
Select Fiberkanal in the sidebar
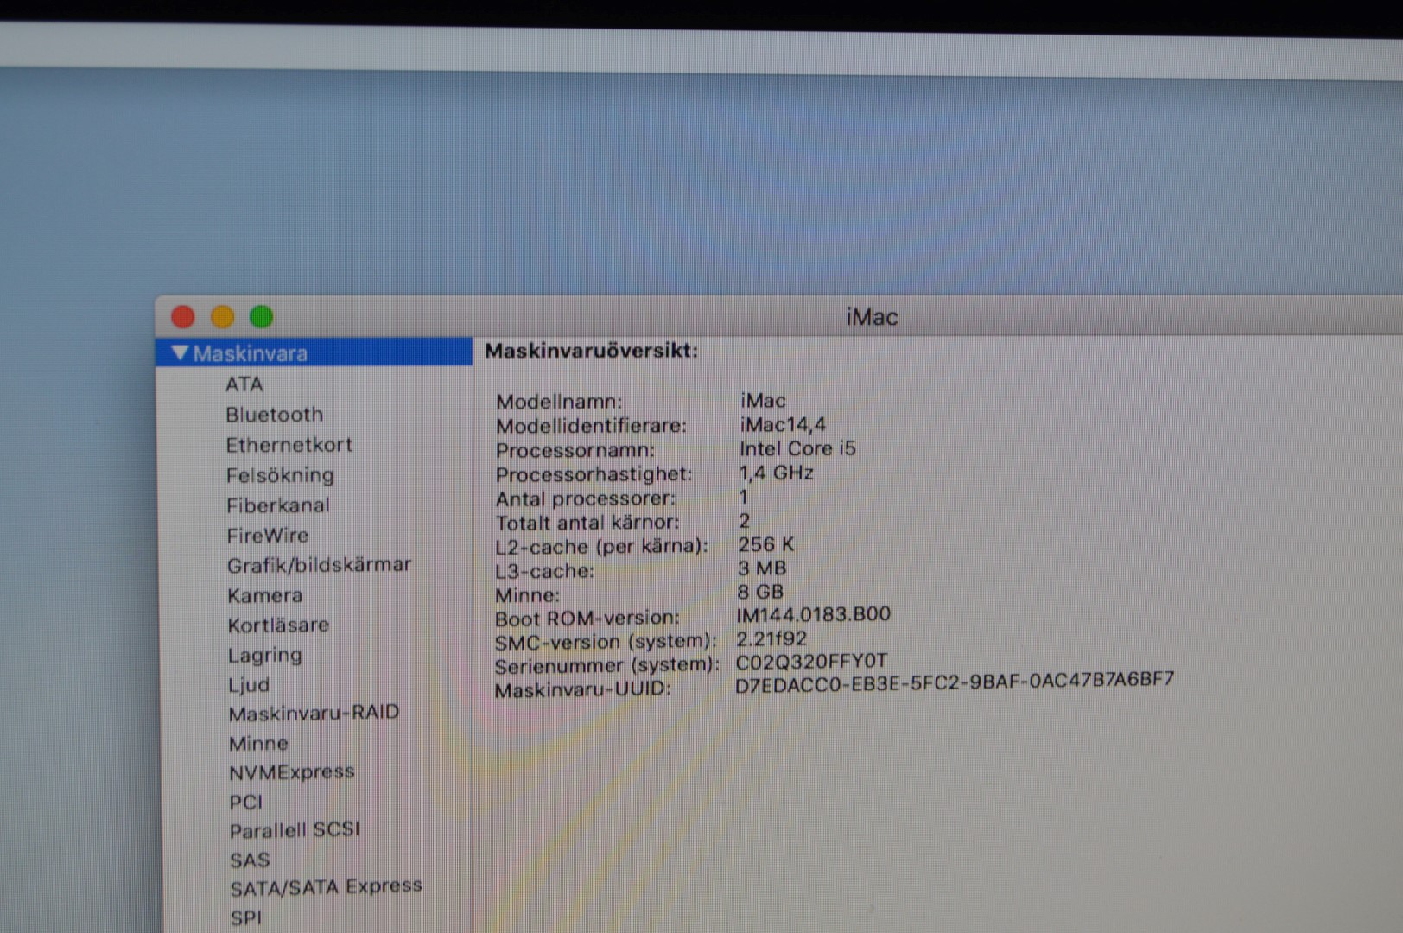tap(277, 505)
